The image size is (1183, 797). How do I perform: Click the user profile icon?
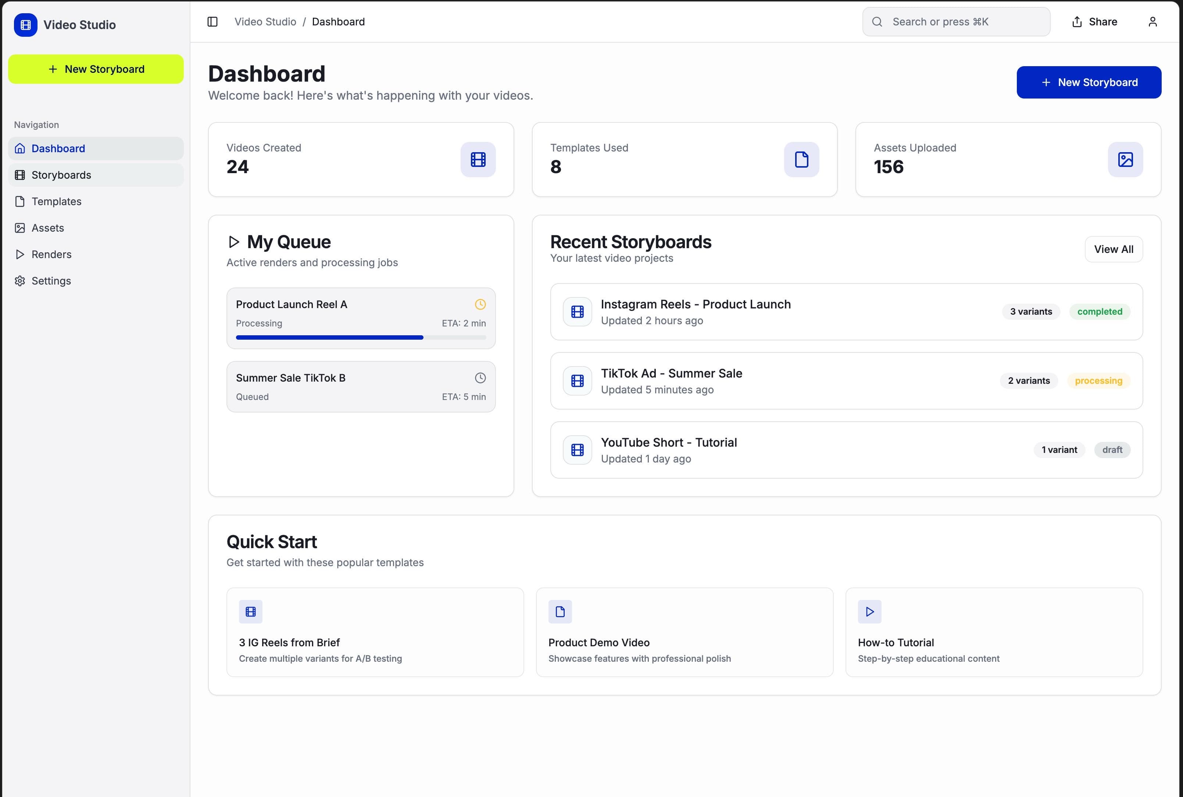(1152, 22)
